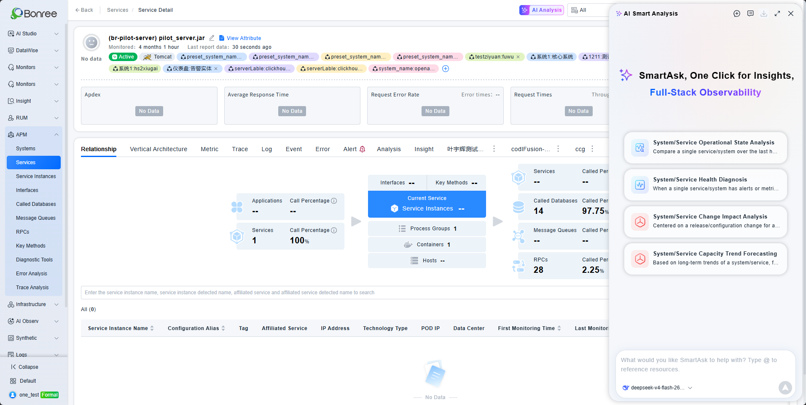Image resolution: width=806 pixels, height=405 pixels.
Task: Click the pencil edit icon beside pilot_server.jar
Action: point(212,38)
